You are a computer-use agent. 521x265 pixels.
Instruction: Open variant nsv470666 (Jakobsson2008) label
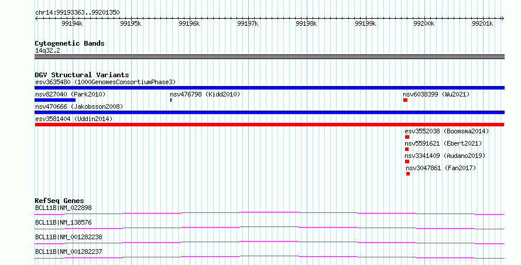[x=79, y=106]
